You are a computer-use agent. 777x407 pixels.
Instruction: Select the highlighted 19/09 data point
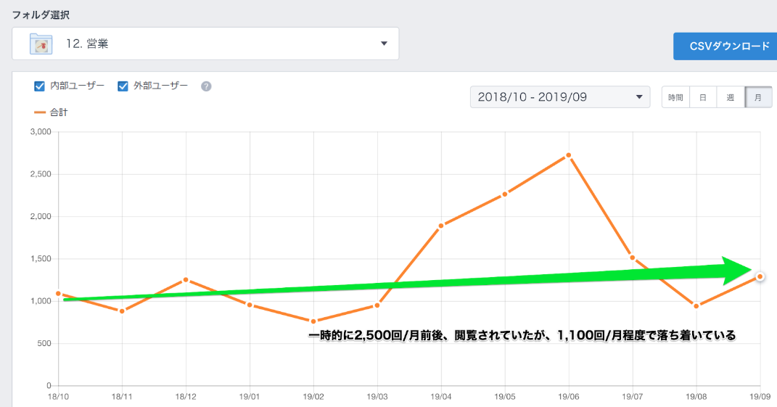click(760, 276)
